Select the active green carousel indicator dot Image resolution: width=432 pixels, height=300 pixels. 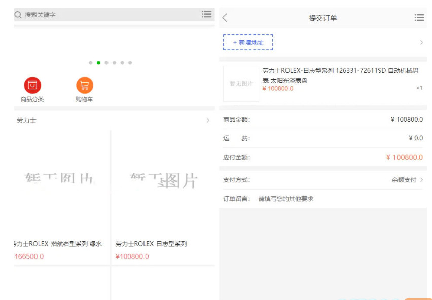point(99,64)
